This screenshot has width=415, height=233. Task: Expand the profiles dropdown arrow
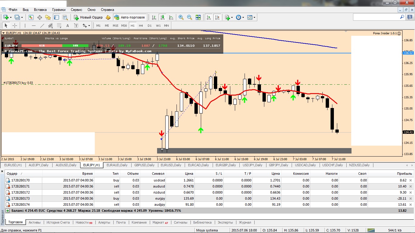[22, 17]
